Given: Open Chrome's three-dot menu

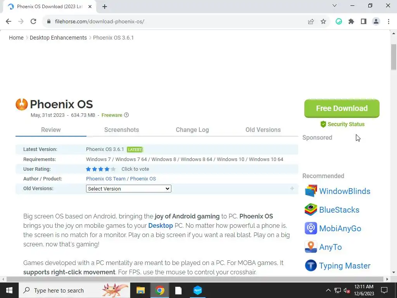Looking at the screenshot, I should pyautogui.click(x=388, y=22).
